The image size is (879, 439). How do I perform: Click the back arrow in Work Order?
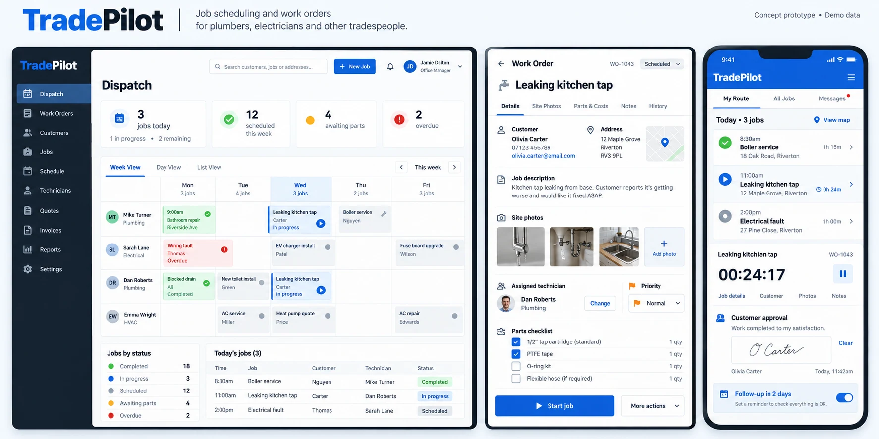pyautogui.click(x=501, y=64)
